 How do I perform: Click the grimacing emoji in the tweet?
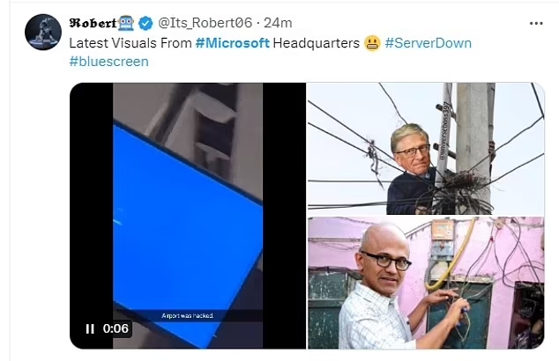372,43
